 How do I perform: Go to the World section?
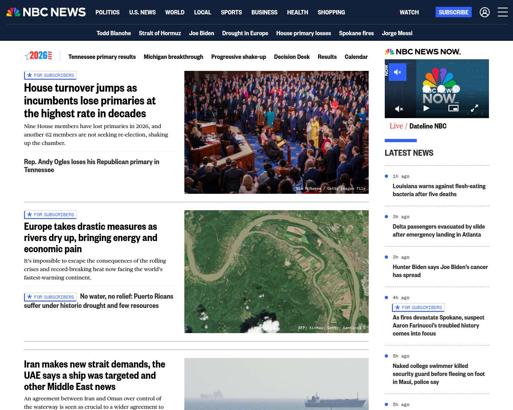175,12
